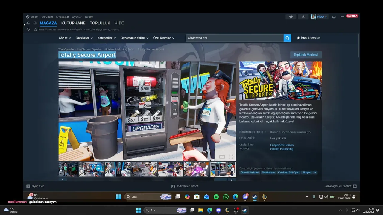Open Topluluk Merkezi button
The image size is (383, 215).
pos(306,55)
